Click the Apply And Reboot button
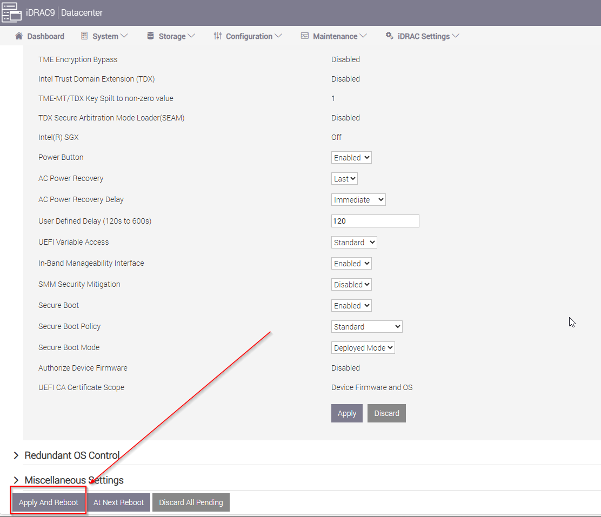601x517 pixels. (49, 502)
